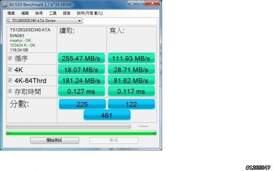Click the sequential write 111.93 MB/s value
The height and width of the screenshot is (171, 273).
131,59
